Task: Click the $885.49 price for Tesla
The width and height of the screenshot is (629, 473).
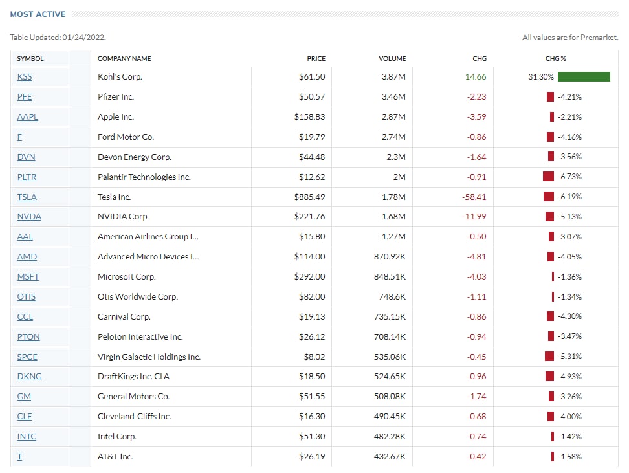Action: 310,197
